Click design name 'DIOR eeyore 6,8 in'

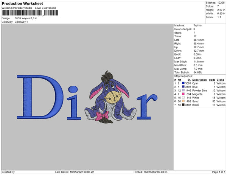pyautogui.click(x=26, y=18)
